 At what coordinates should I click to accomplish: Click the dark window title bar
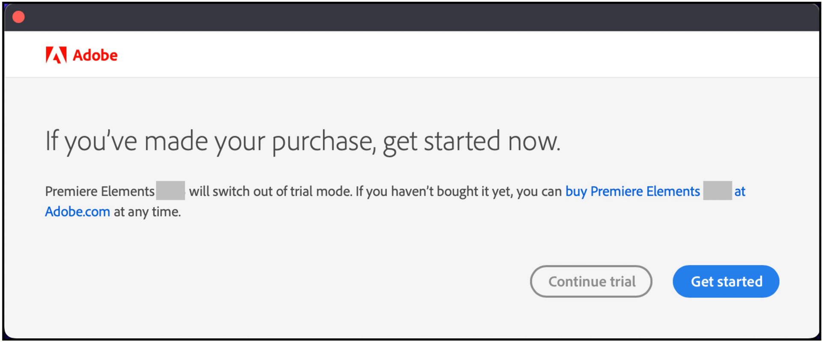point(411,17)
